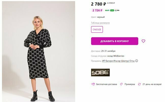Viewport: 165px width, 102px height.
Task: Click the 2 780 ₽ current price
Action: (x=98, y=4)
